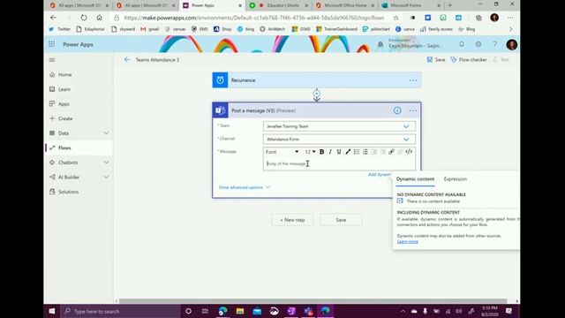The image size is (565, 318).
Task: Expand the AI Builder navigation section
Action: (106, 177)
